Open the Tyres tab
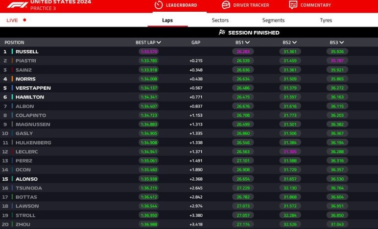Screen dimensions: 378x229 click(326, 21)
